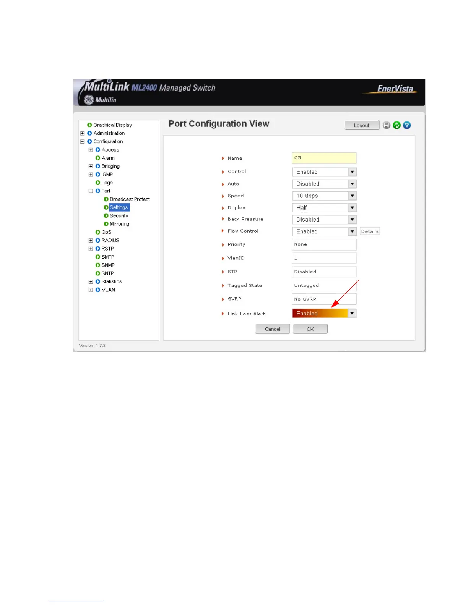Open the Auto dropdown
The height and width of the screenshot is (605, 468).
click(324, 184)
